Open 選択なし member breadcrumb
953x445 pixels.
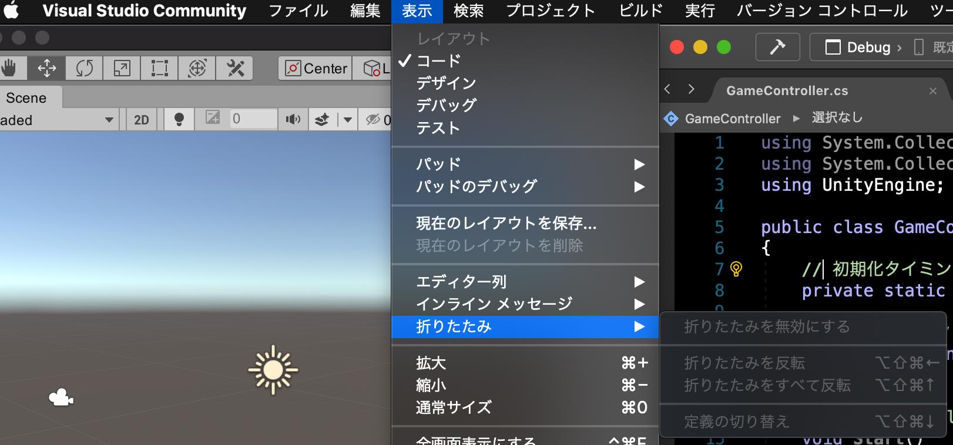[x=837, y=118]
